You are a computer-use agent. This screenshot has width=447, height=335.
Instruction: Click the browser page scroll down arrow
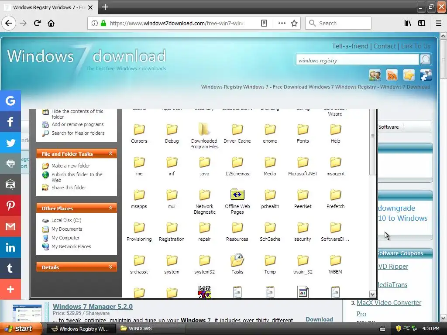tap(444, 318)
